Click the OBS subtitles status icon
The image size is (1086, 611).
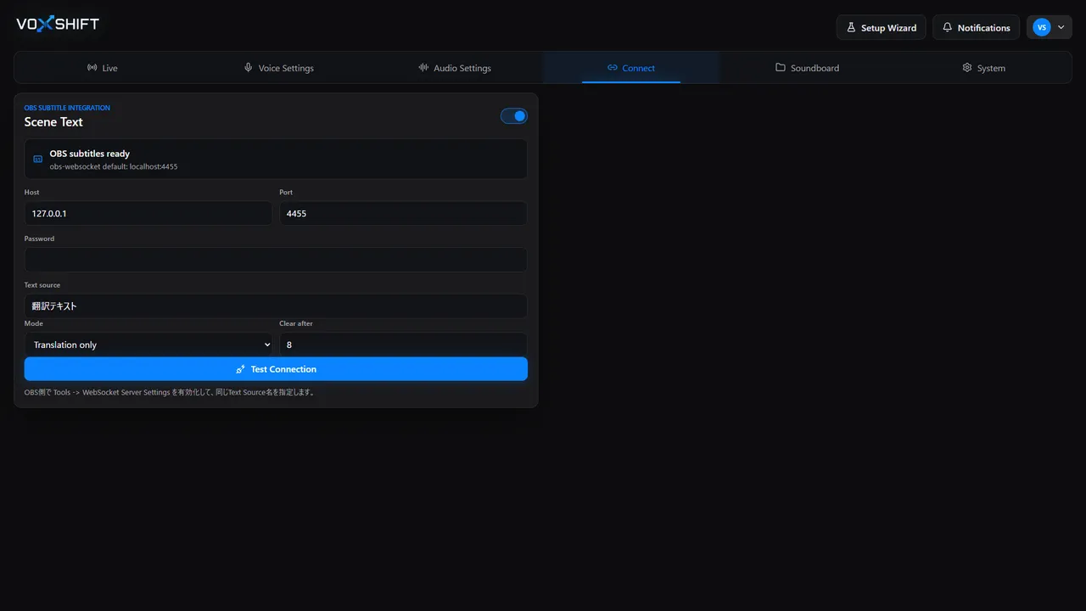pos(37,159)
